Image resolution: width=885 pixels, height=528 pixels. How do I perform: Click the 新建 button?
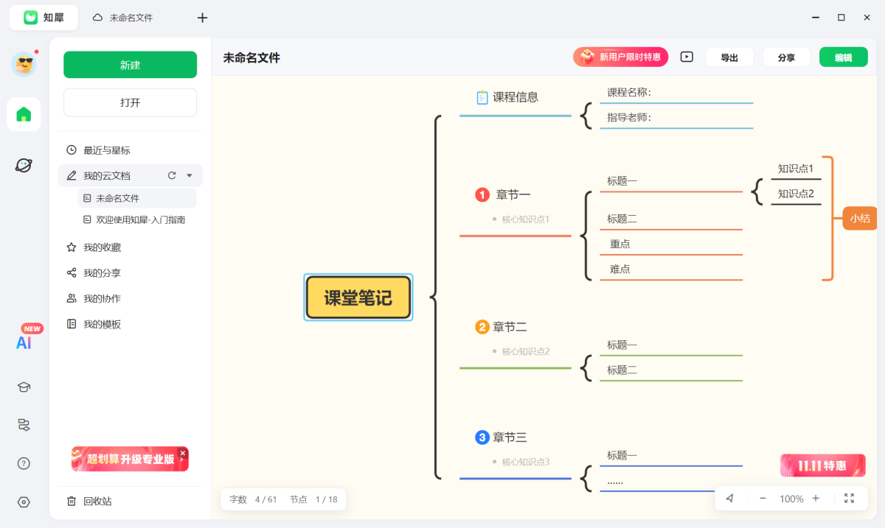click(130, 65)
